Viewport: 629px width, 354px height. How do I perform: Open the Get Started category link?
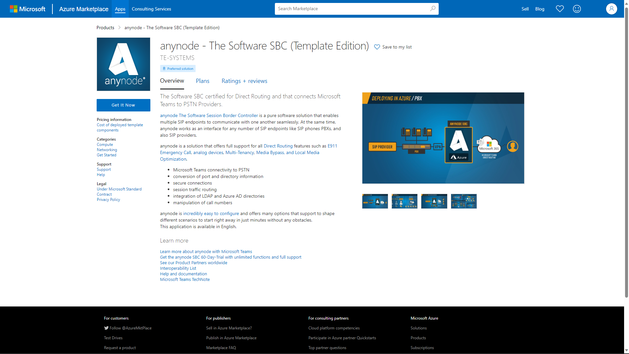[x=106, y=155]
